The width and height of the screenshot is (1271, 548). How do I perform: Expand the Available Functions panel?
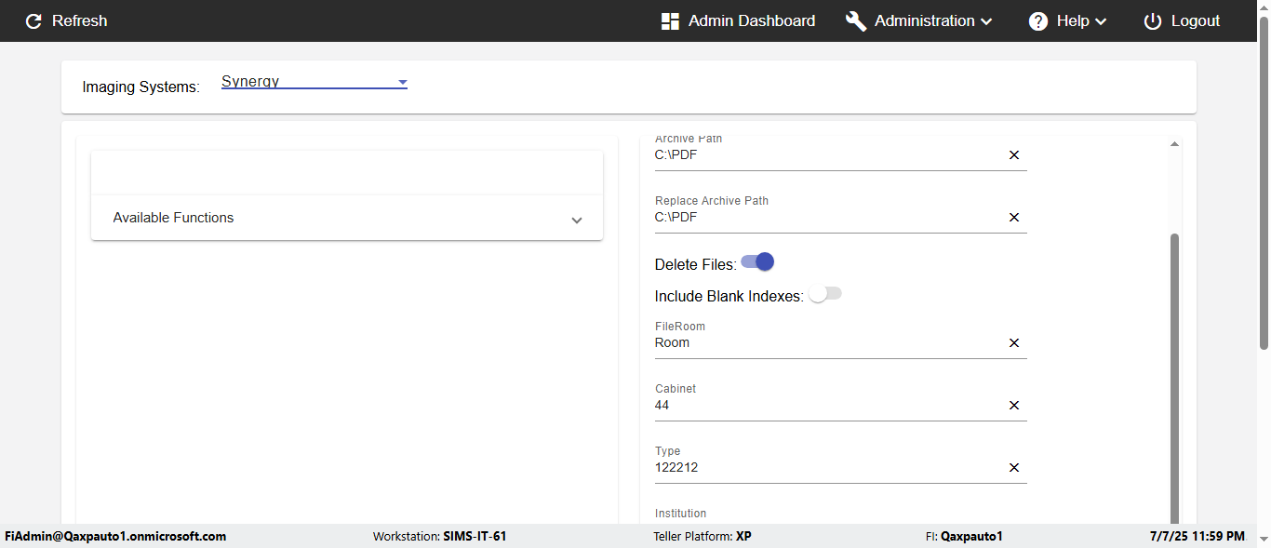[346, 218]
